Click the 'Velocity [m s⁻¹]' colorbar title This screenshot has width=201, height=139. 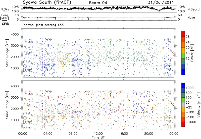pyautogui.click(x=198, y=104)
